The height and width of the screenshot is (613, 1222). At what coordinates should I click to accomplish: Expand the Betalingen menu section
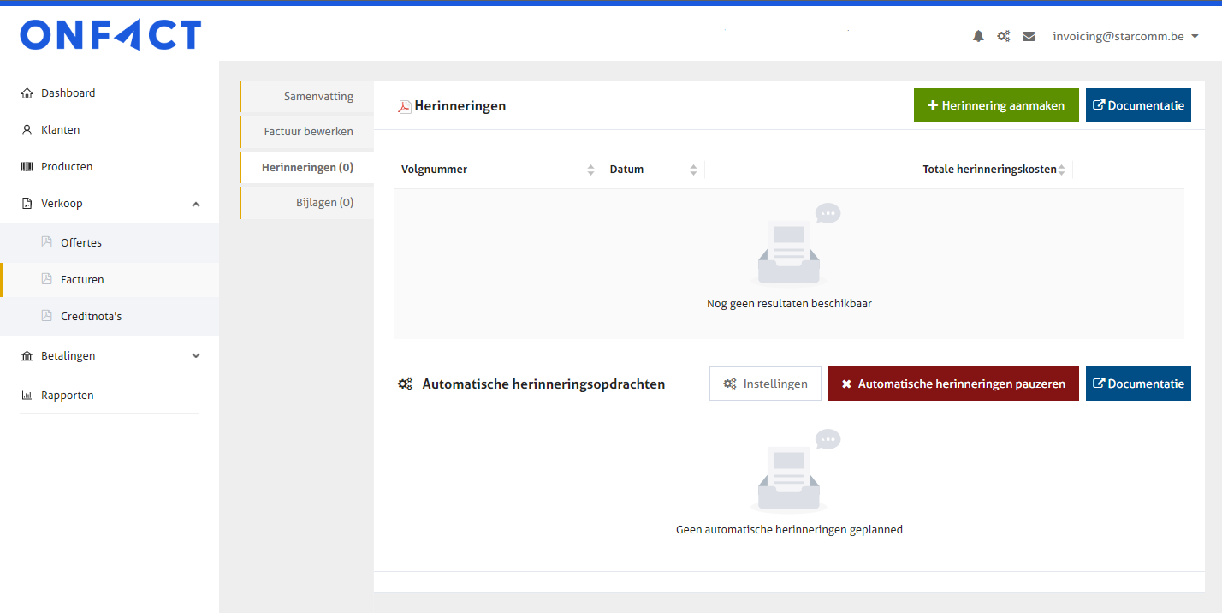point(195,355)
